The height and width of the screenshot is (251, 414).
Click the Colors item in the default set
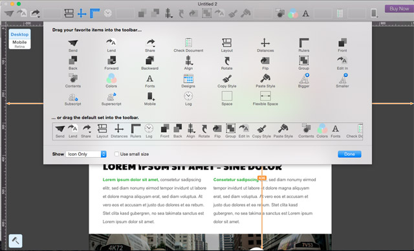pos(322,131)
